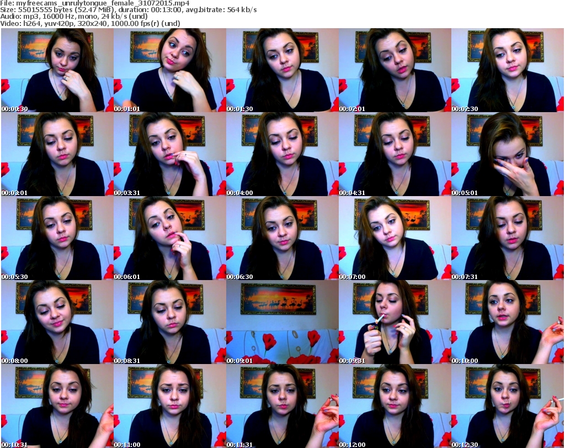Image resolution: width=565 pixels, height=448 pixels.
Task: Choose the thumbnail labeled 00:08:00
Action: (57, 322)
